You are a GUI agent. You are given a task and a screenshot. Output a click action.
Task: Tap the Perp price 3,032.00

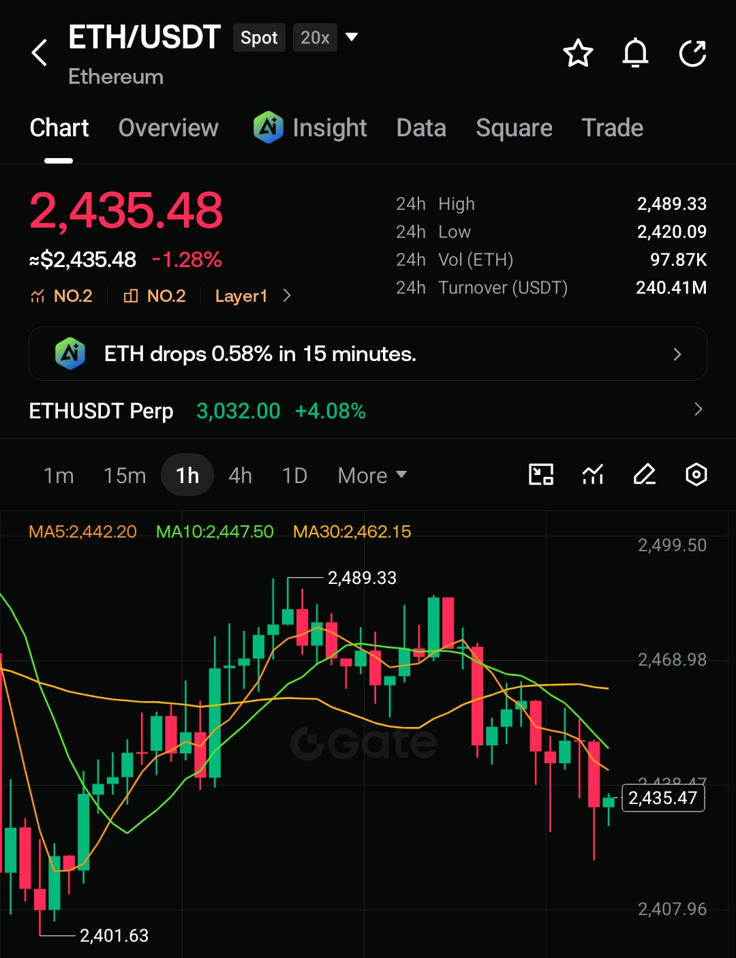238,411
